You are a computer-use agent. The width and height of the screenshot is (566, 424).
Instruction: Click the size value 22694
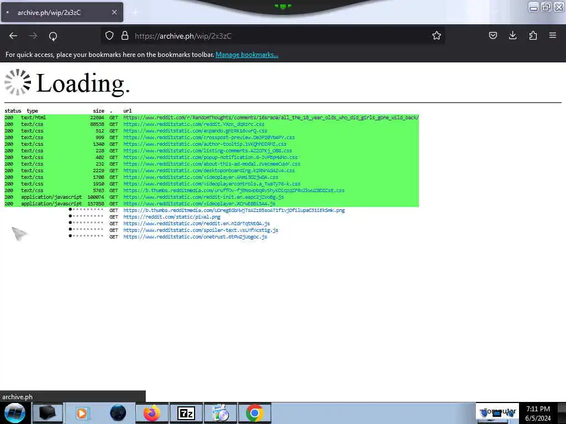point(97,118)
